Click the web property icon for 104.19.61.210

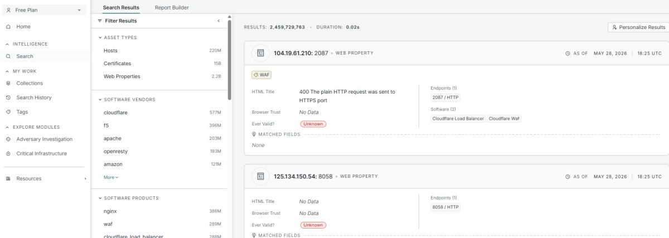point(260,53)
